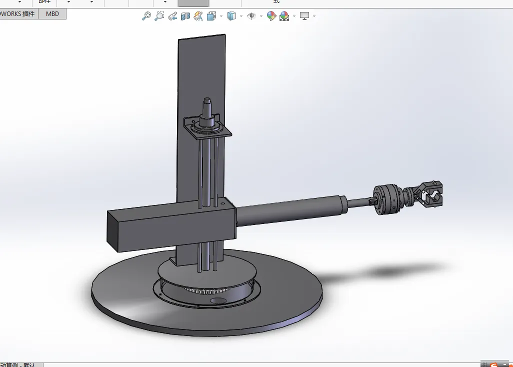Click the View Orientation cube icon
The height and width of the screenshot is (367, 513).
click(x=211, y=15)
